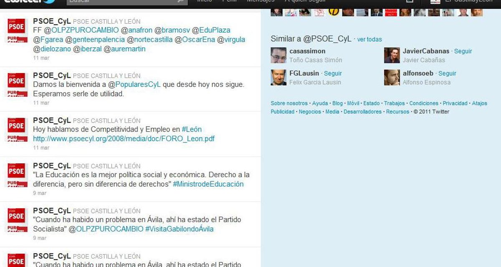Open the Ayuda footer link
This screenshot has width=501, height=267.
[320, 103]
